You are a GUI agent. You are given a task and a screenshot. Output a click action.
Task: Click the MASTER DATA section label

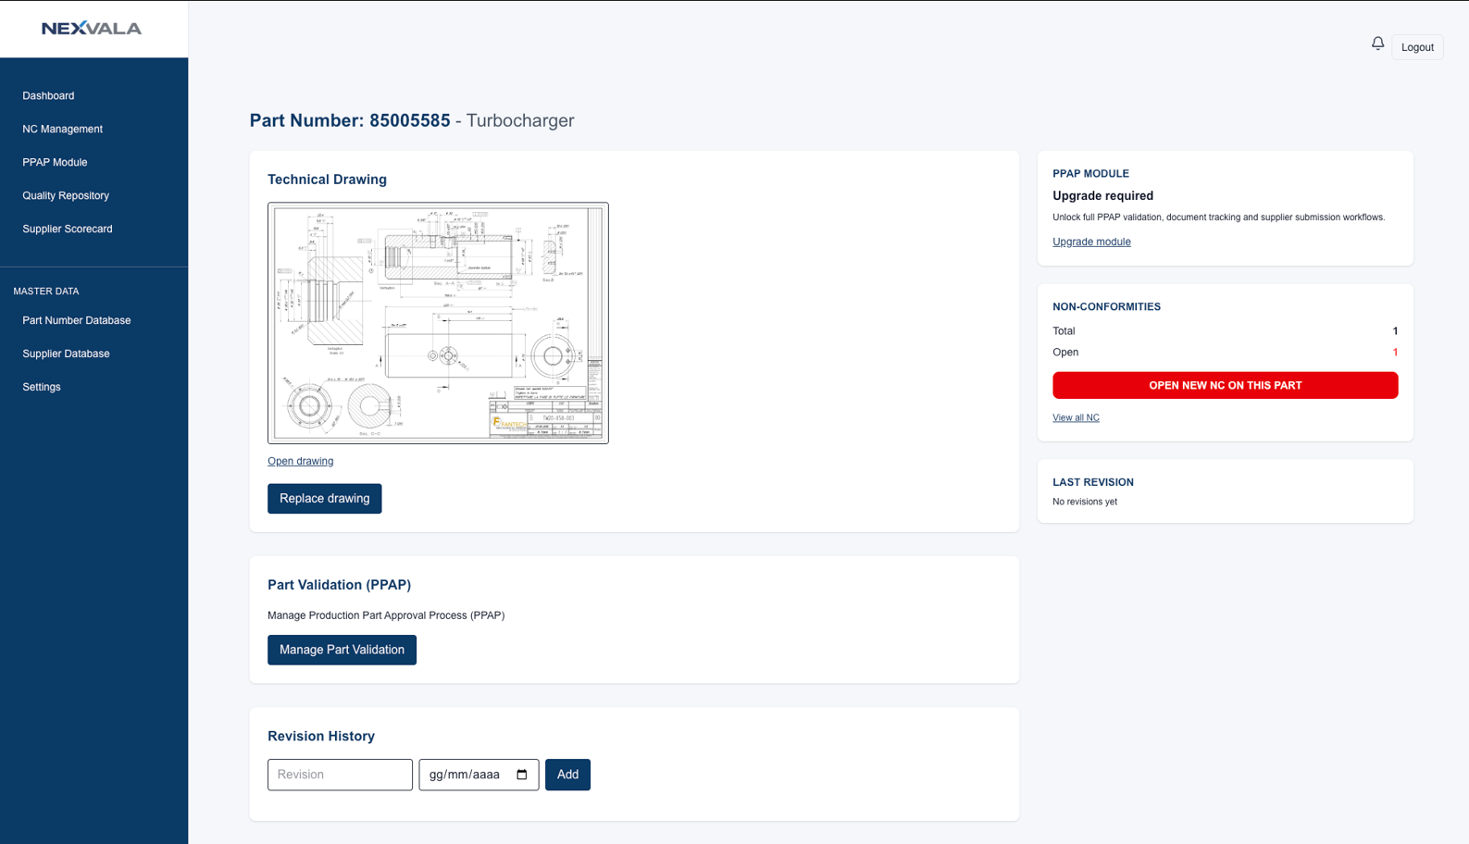[46, 291]
